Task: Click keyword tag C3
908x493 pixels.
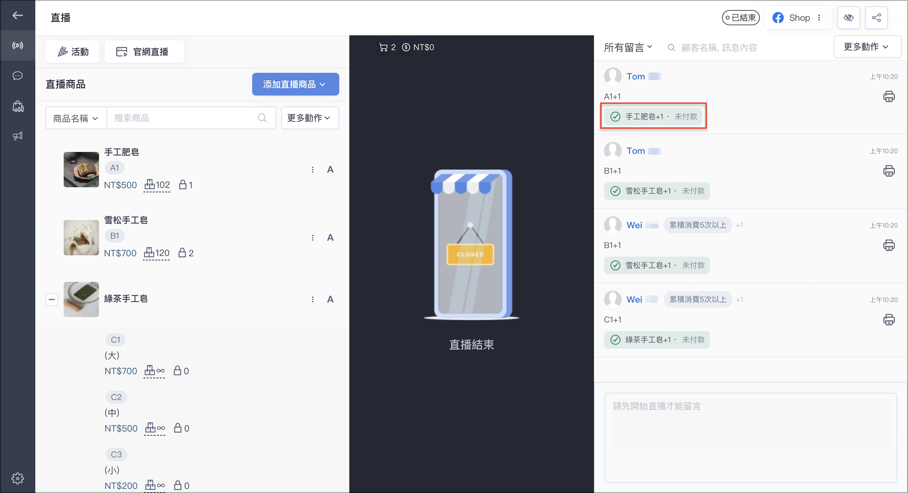Action: coord(116,455)
